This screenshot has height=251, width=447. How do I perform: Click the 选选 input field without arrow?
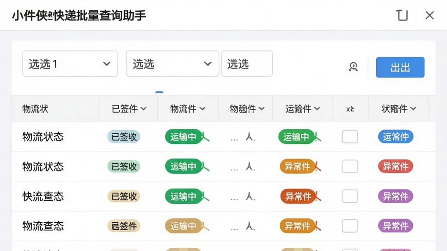247,64
